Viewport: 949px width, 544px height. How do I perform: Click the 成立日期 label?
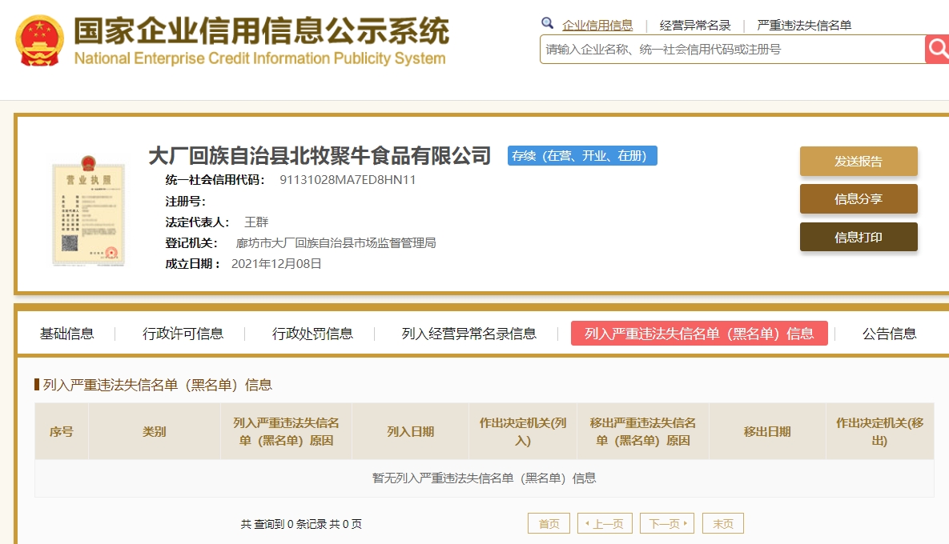tap(192, 263)
